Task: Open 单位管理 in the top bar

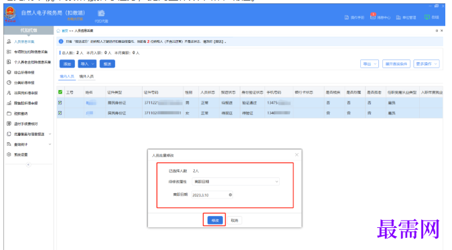Action: [x=406, y=17]
